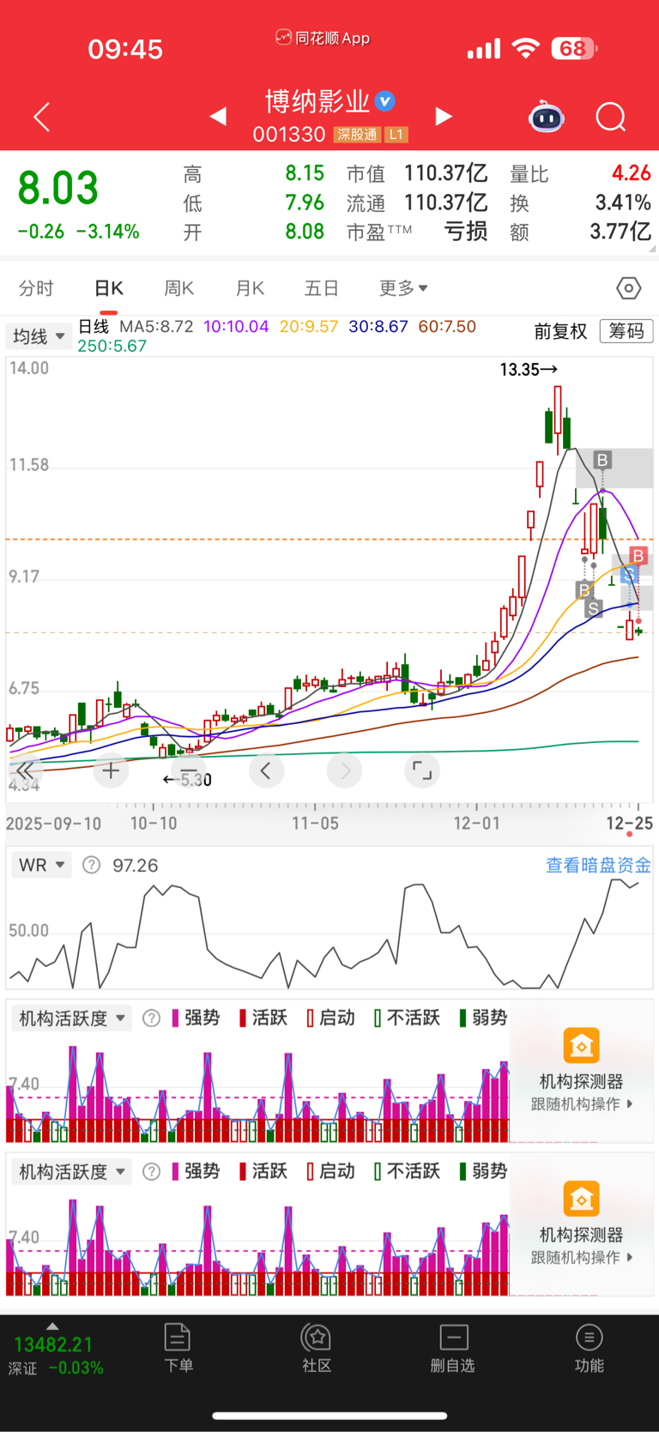Jump to earliest data double-arrow icon

pos(25,770)
